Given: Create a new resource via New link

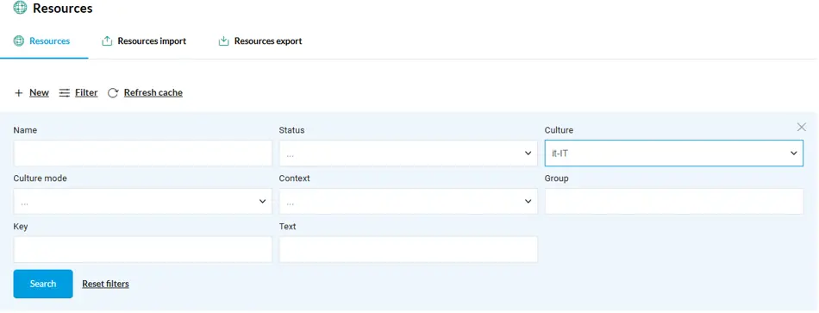Looking at the screenshot, I should coord(39,92).
